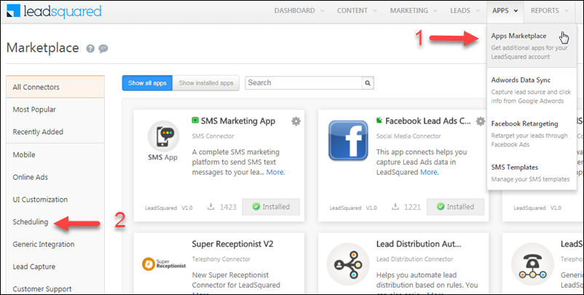
Task: Open More link in SMS Marketing App
Action: (275, 173)
